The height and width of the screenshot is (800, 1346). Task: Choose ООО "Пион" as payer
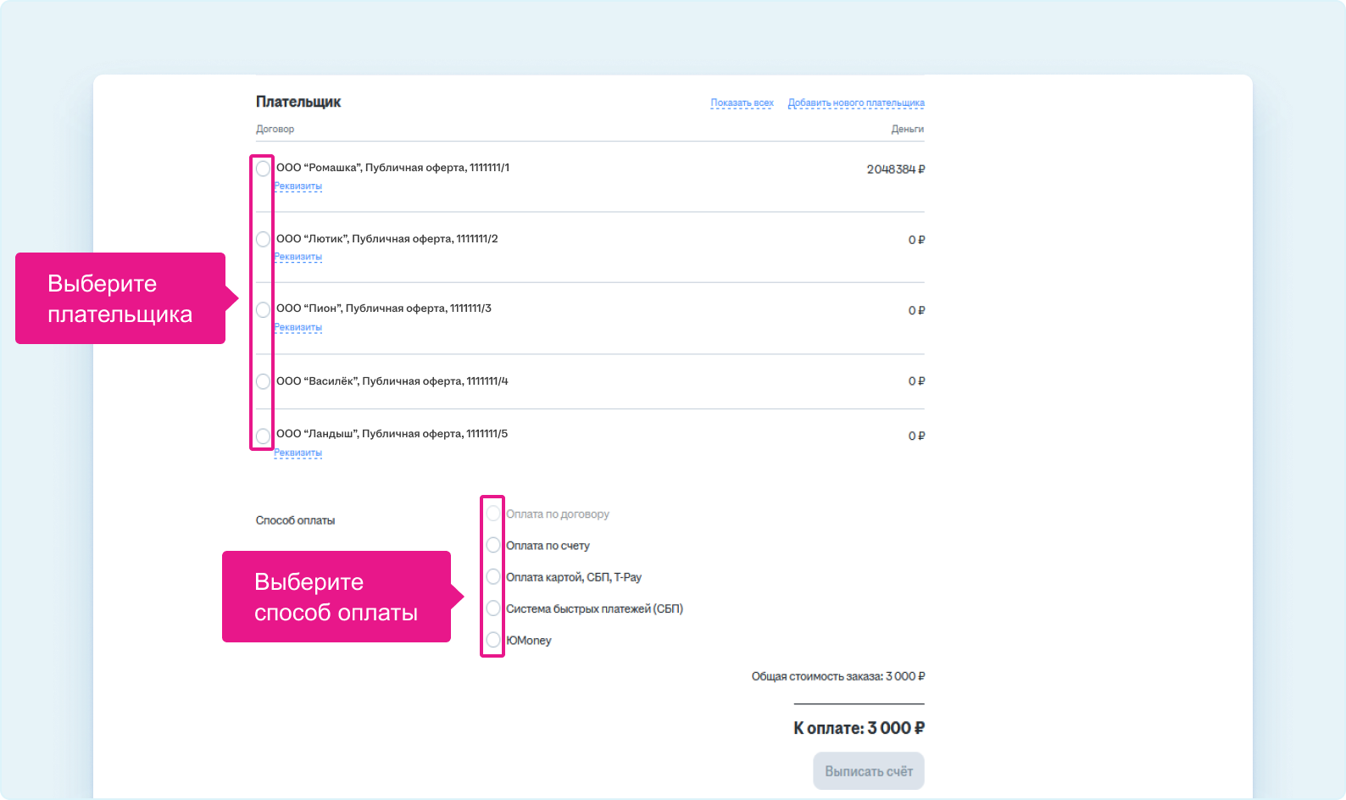point(263,309)
